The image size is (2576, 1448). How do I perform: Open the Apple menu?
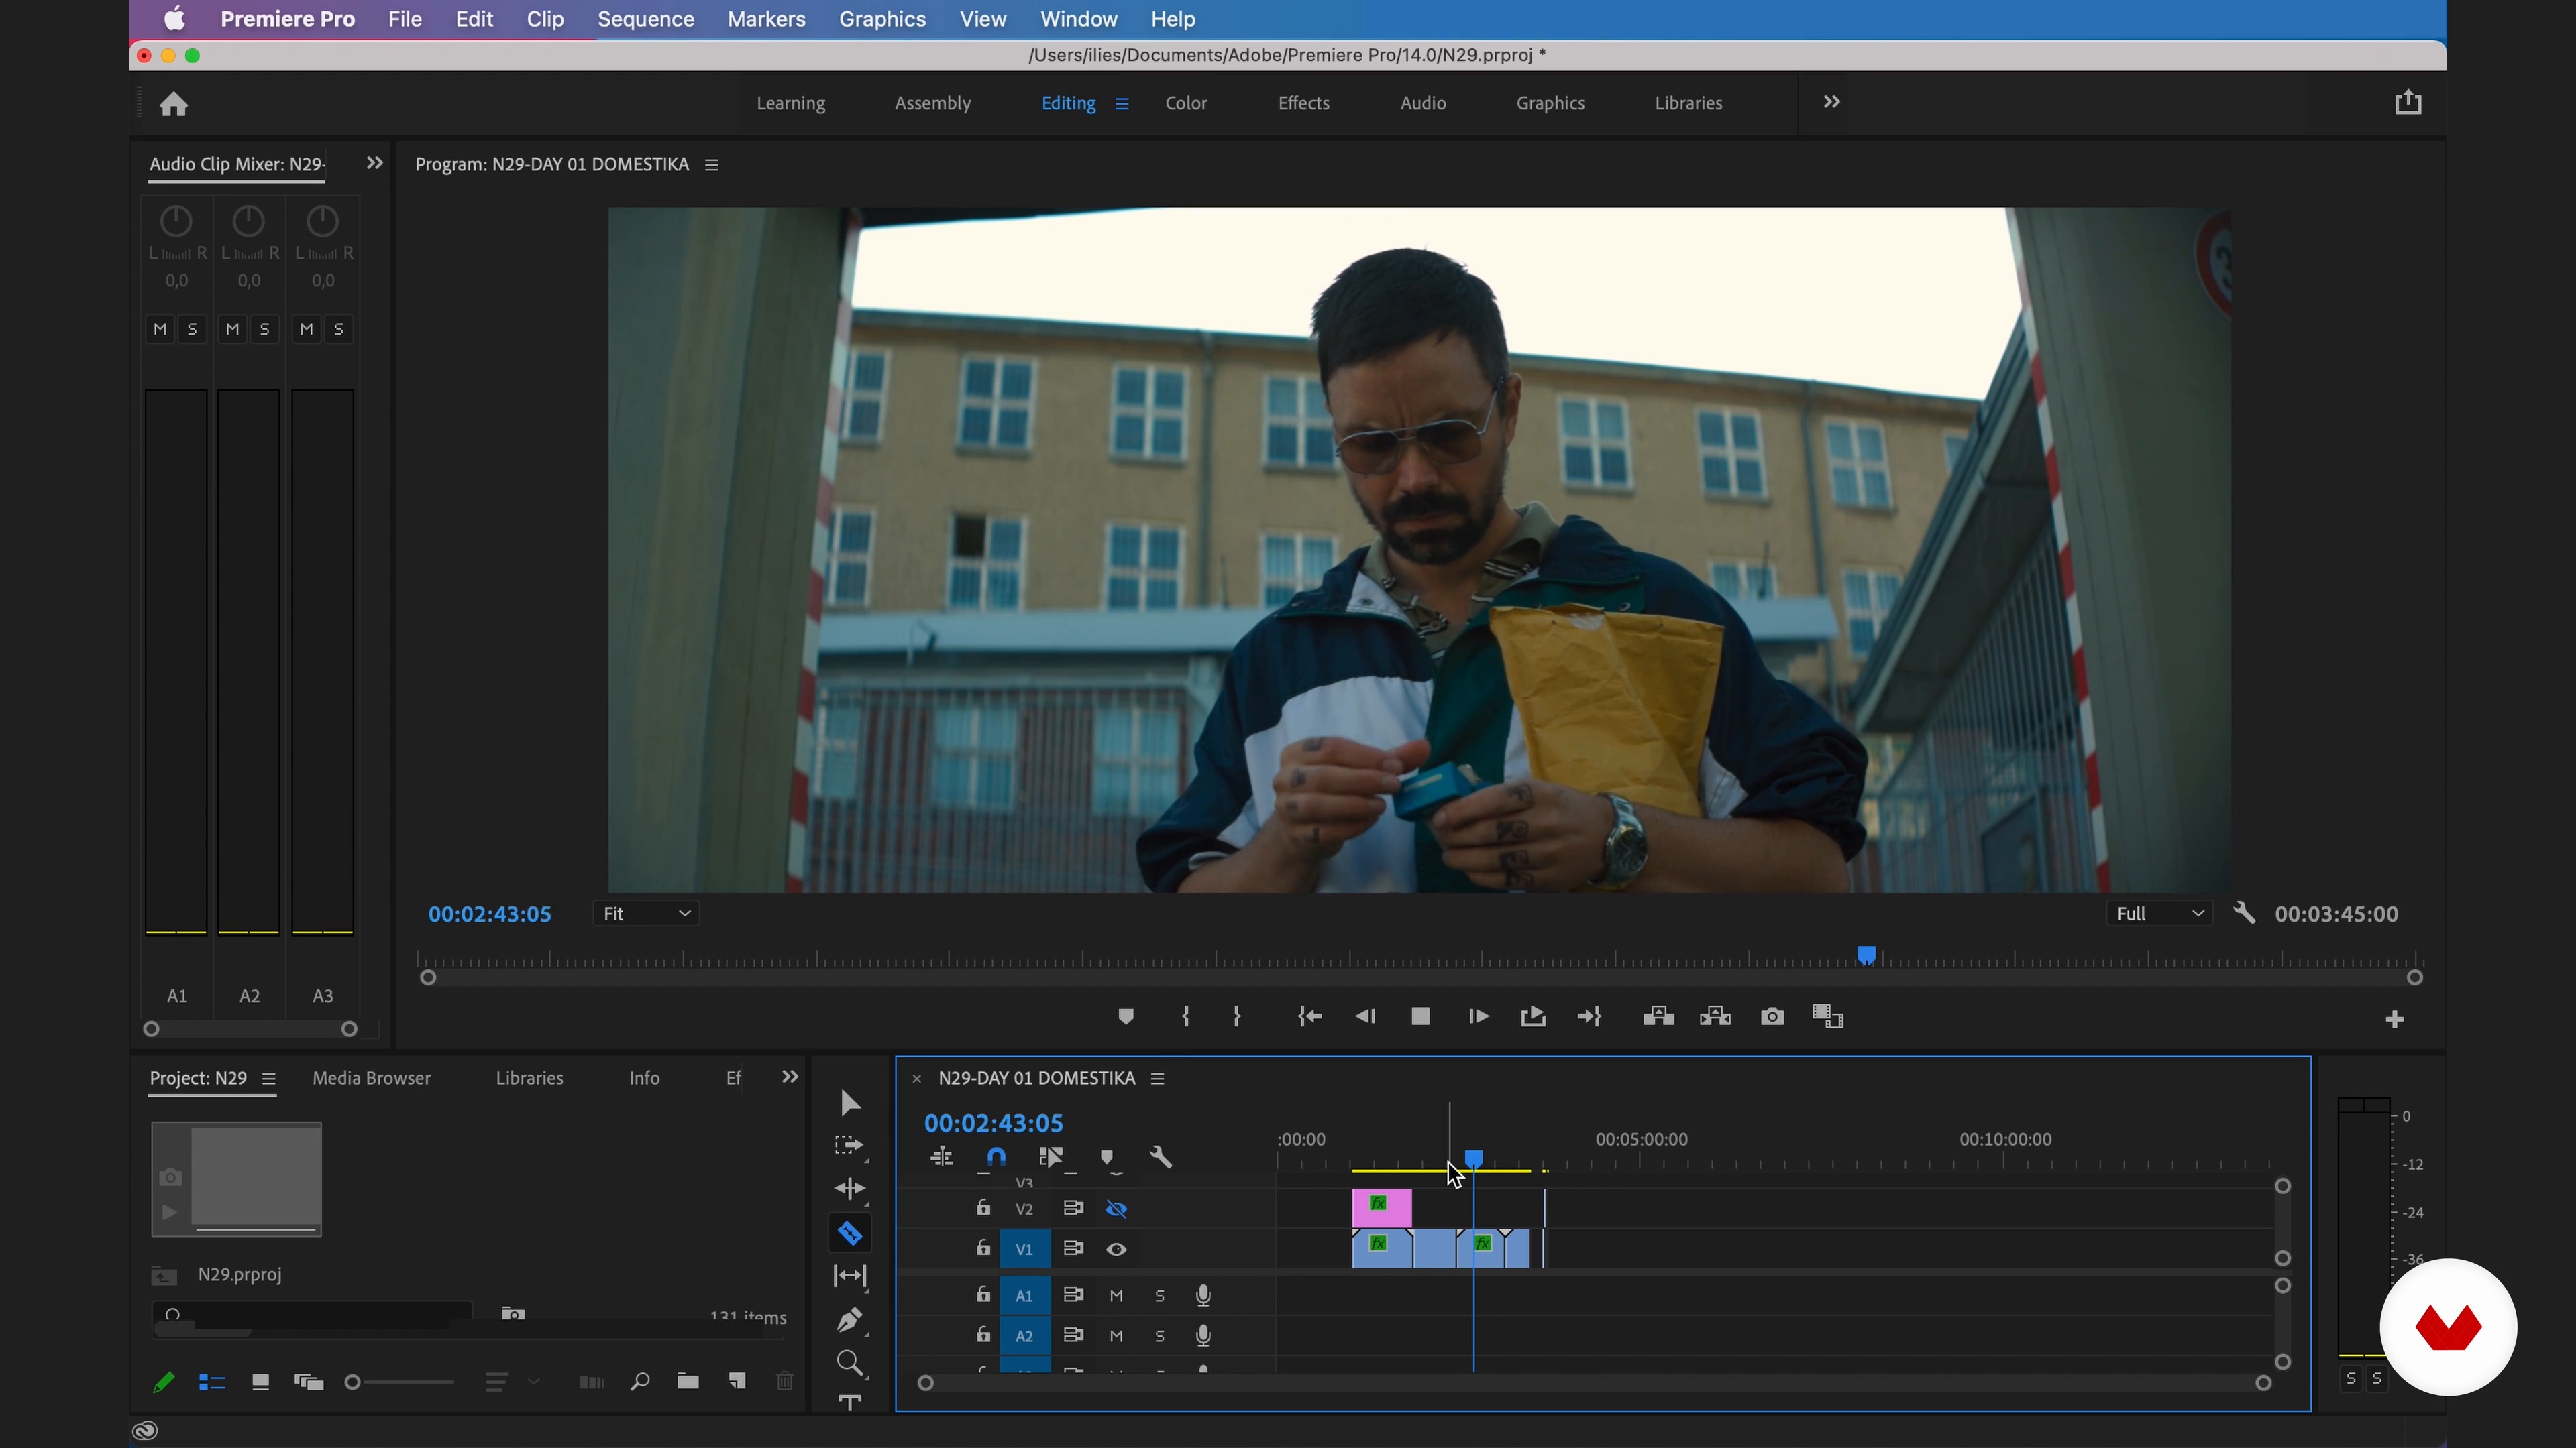174,19
